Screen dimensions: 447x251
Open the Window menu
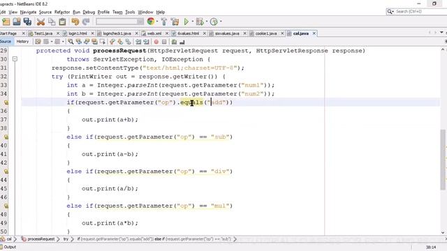[x=145, y=12]
